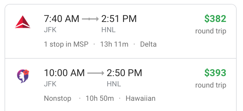Viewport: 243px width, 111px height.
Task: Click the '1 stop in MSP' label
Action: pyautogui.click(x=66, y=45)
